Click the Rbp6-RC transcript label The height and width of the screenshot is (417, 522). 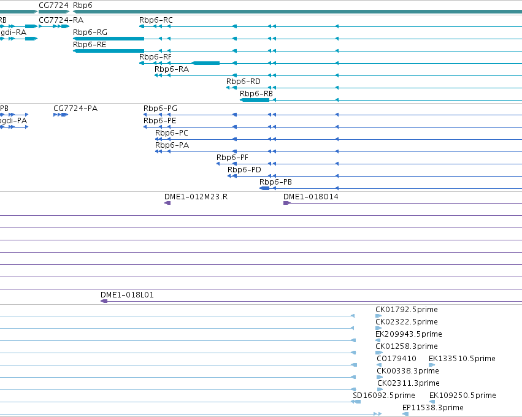156,20
